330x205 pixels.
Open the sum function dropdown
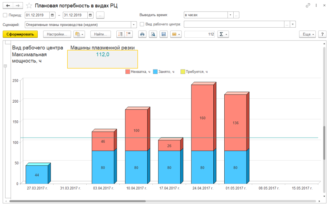pyautogui.click(x=223, y=34)
